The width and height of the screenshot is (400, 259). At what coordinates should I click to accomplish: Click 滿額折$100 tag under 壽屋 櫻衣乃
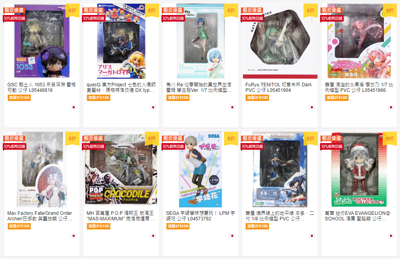337,98
